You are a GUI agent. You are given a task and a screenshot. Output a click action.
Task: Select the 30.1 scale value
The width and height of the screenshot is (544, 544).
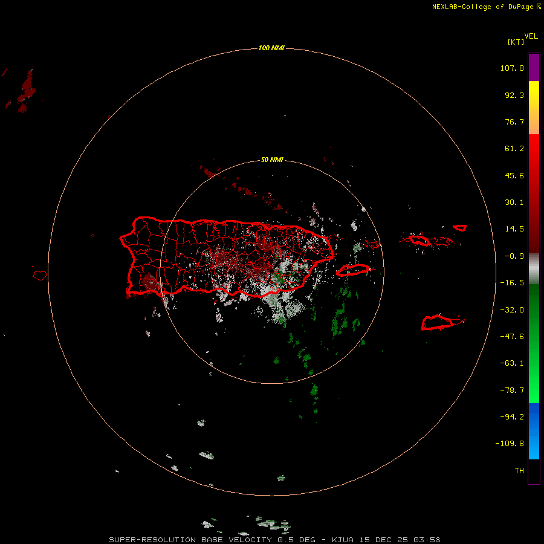514,202
